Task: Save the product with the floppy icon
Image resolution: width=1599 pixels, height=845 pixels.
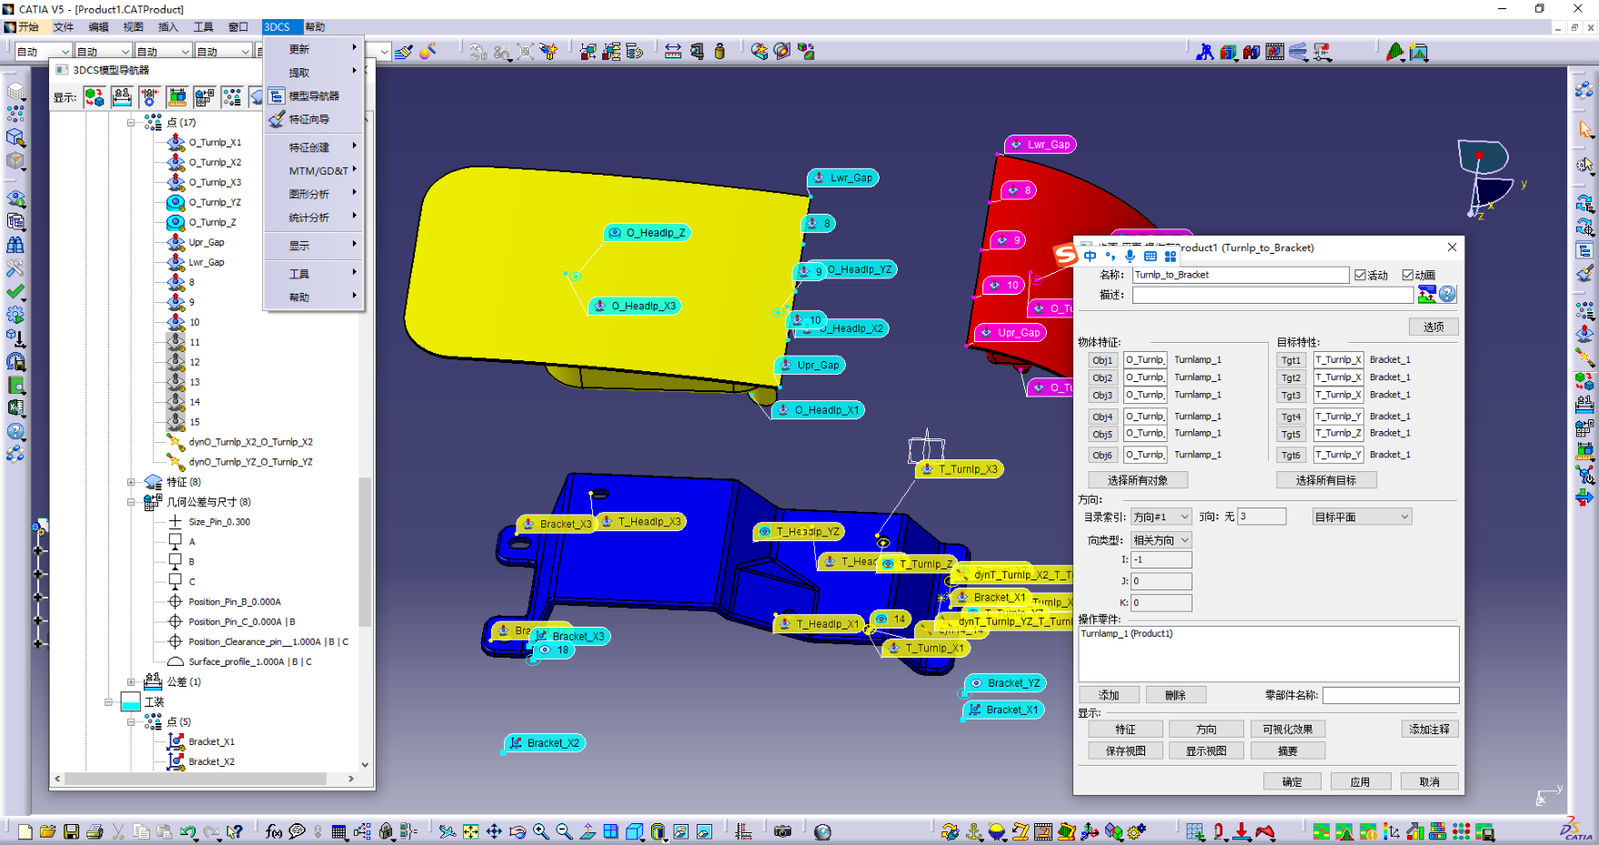Action: click(71, 831)
